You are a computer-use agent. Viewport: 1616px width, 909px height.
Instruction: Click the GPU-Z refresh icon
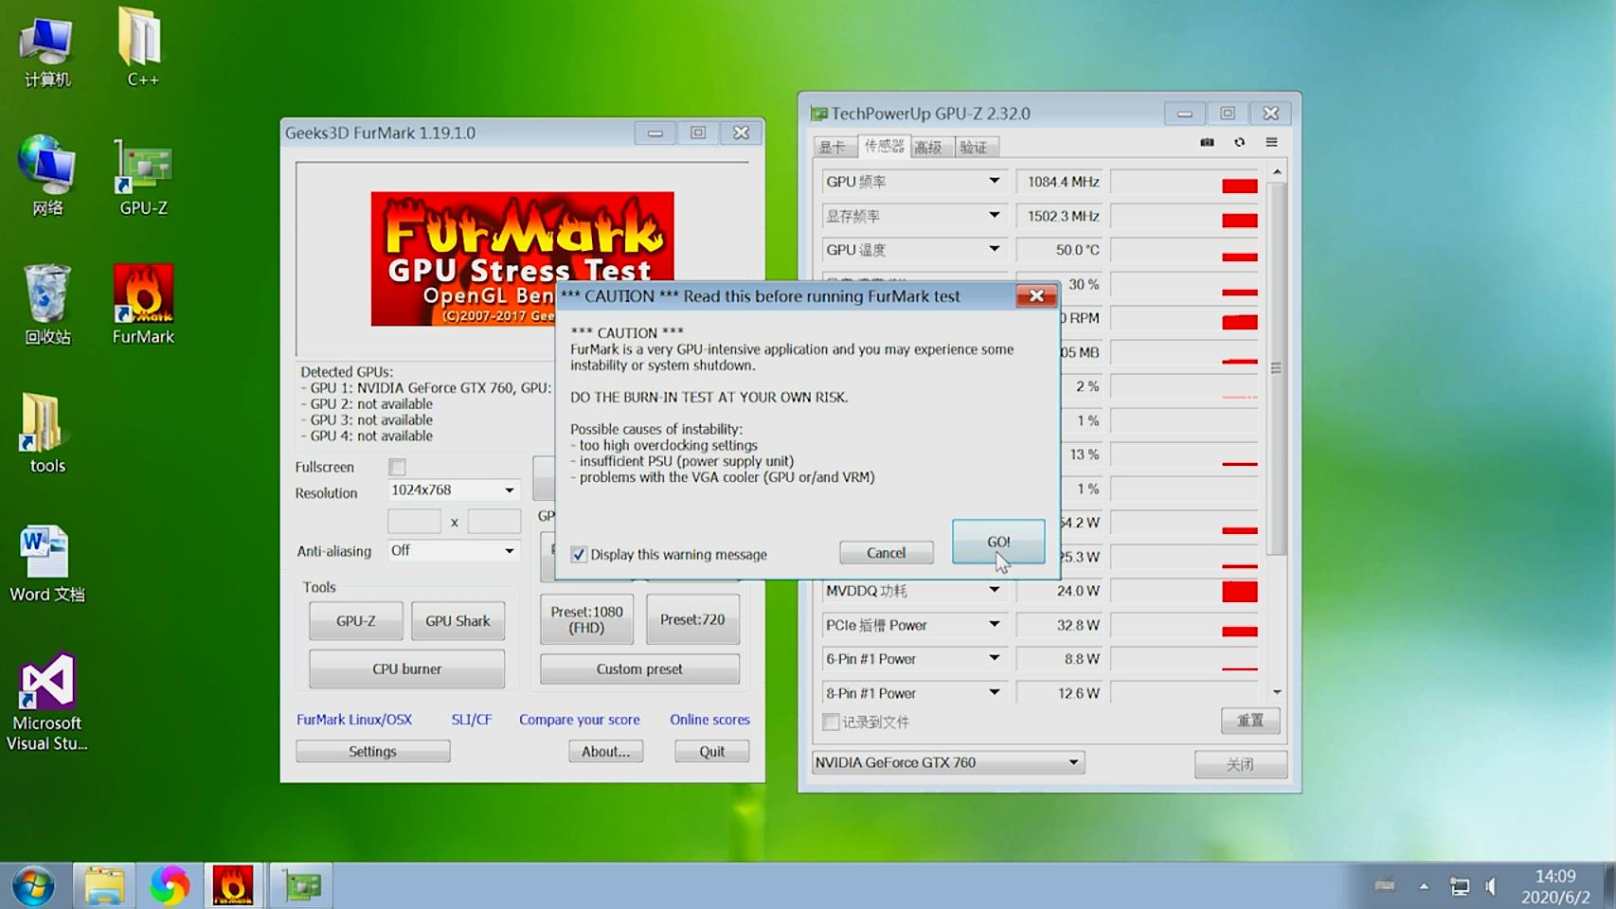1239,142
